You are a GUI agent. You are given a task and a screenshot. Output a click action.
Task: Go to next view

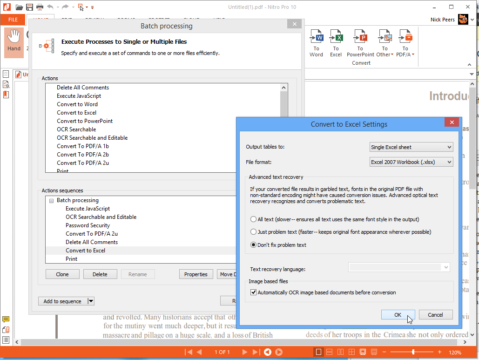pyautogui.click(x=279, y=352)
